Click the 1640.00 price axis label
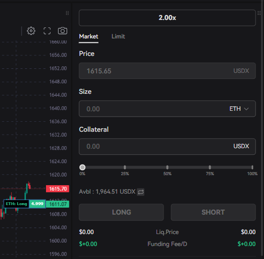The width and height of the screenshot is (264, 259). pos(58,108)
